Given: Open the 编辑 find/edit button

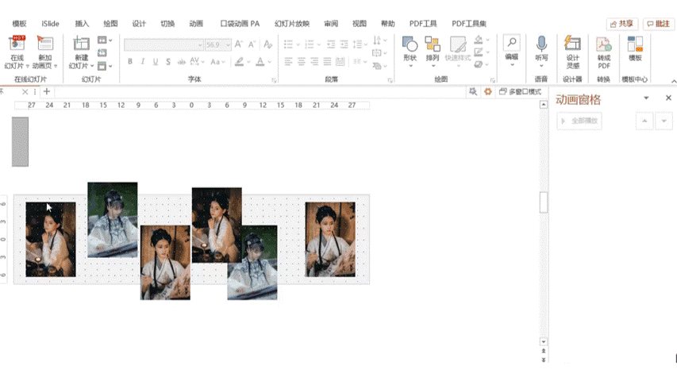Looking at the screenshot, I should click(x=512, y=51).
